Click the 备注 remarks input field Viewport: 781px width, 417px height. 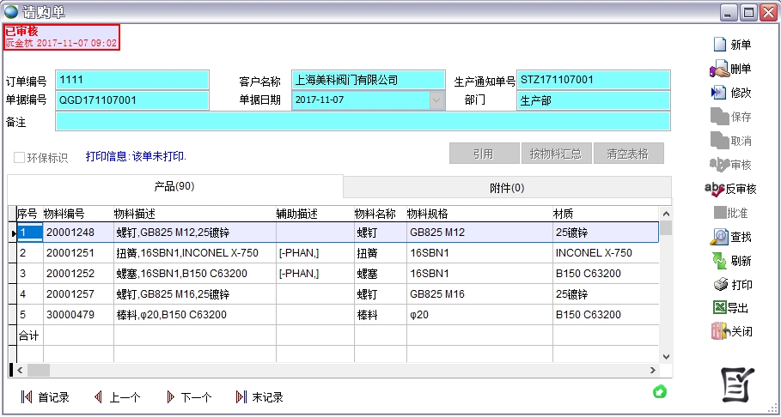(362, 122)
